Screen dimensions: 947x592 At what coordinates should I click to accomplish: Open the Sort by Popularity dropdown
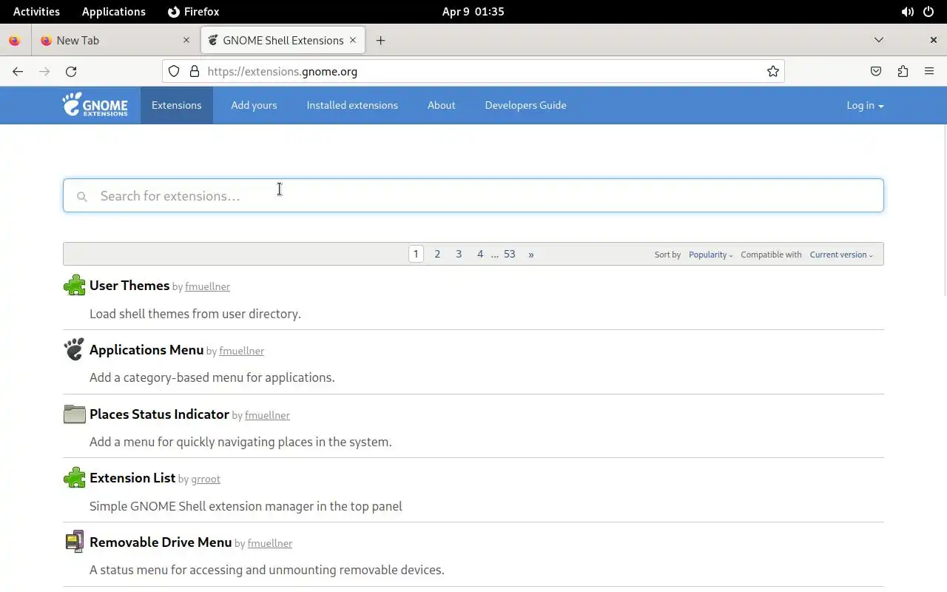[710, 255]
